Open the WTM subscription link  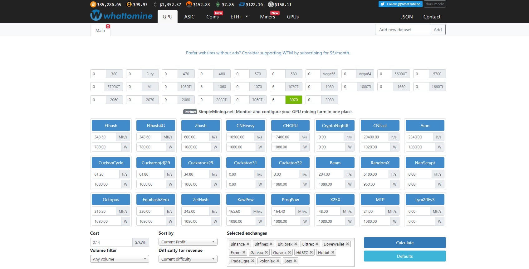click(x=268, y=53)
